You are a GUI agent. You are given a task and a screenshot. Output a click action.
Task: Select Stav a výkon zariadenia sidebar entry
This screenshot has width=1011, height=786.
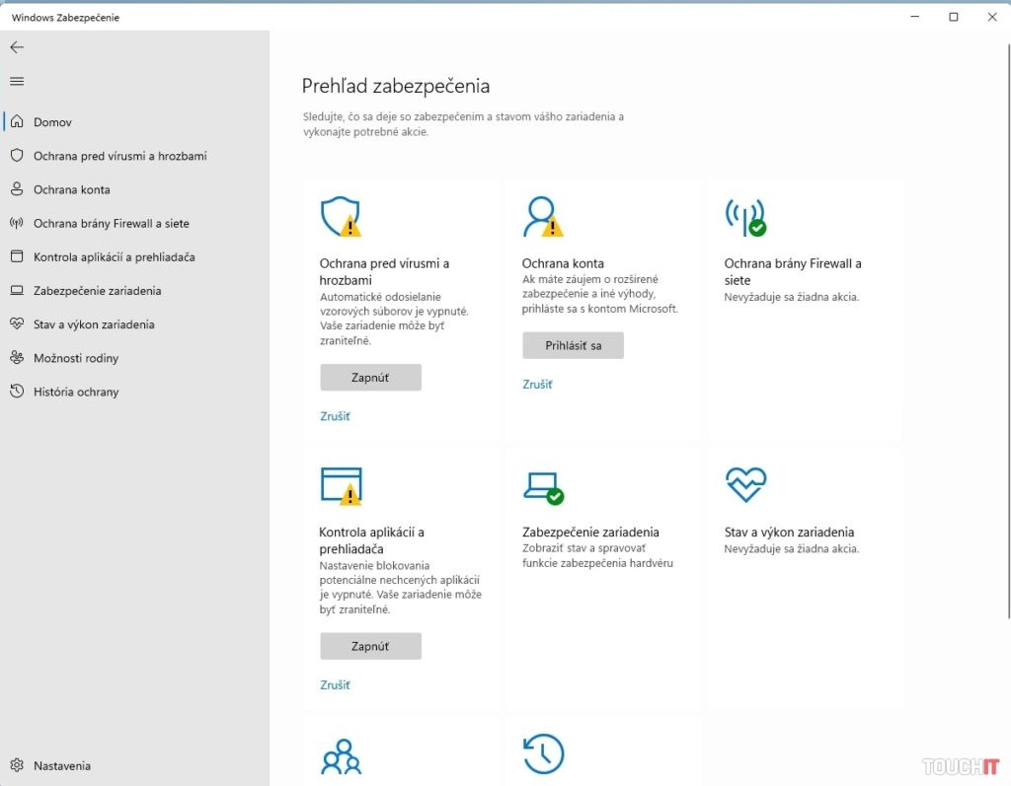pyautogui.click(x=103, y=323)
